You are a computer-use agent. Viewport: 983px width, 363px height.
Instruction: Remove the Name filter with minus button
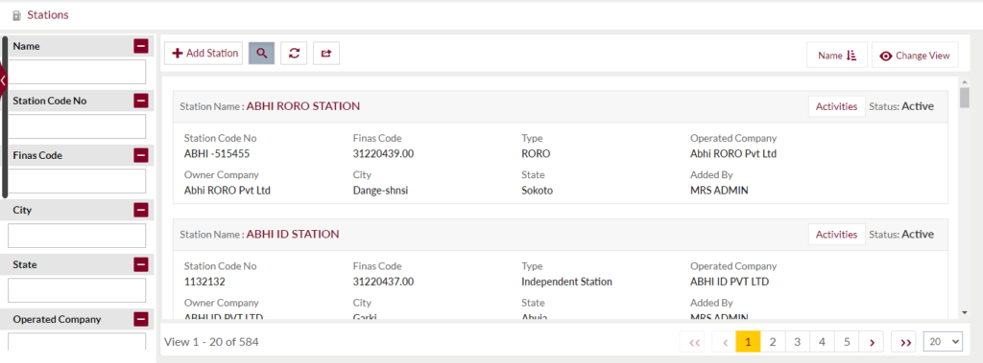pos(141,46)
